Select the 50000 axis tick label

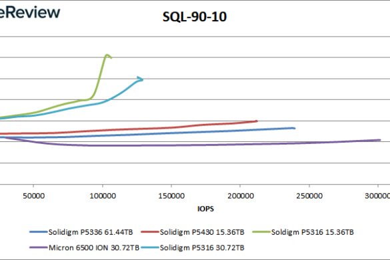coord(33,196)
